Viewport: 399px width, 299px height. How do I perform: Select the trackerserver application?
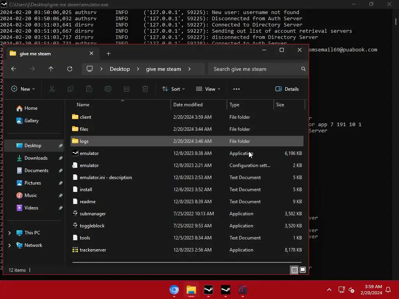pos(187,250)
